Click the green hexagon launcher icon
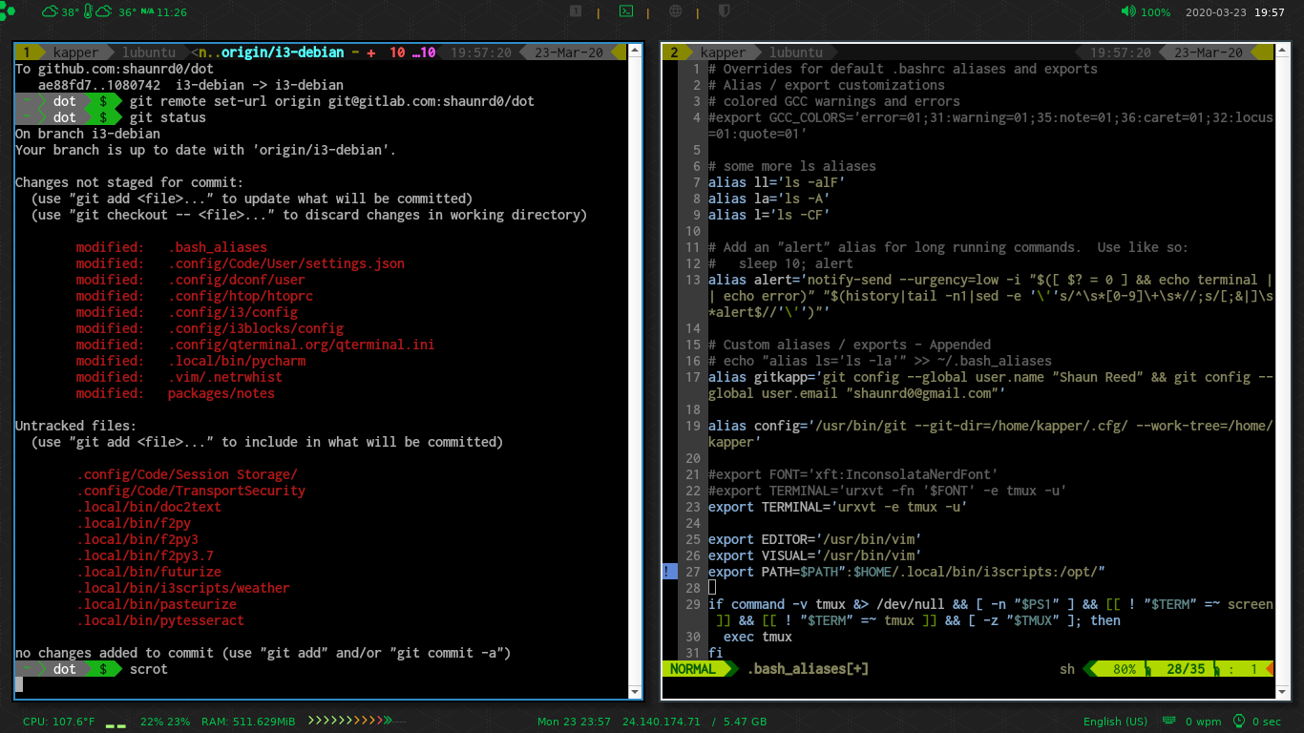The width and height of the screenshot is (1304, 733). click(x=8, y=11)
